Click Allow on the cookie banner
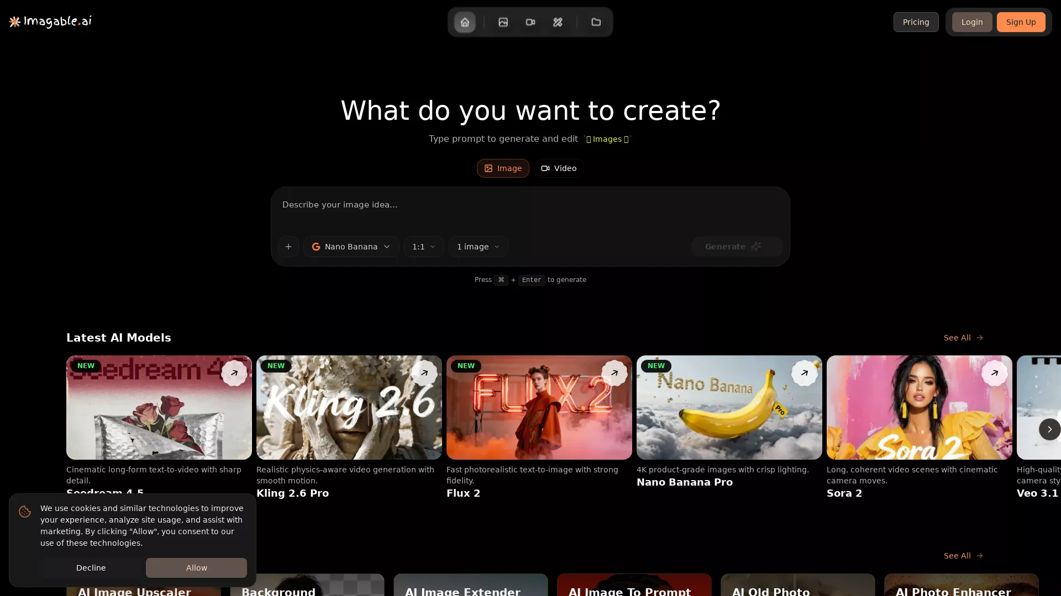This screenshot has width=1061, height=596. tap(196, 567)
